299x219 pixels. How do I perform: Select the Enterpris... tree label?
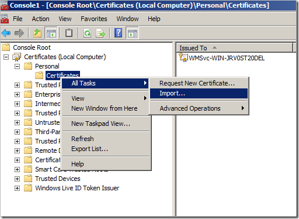tap(47, 94)
